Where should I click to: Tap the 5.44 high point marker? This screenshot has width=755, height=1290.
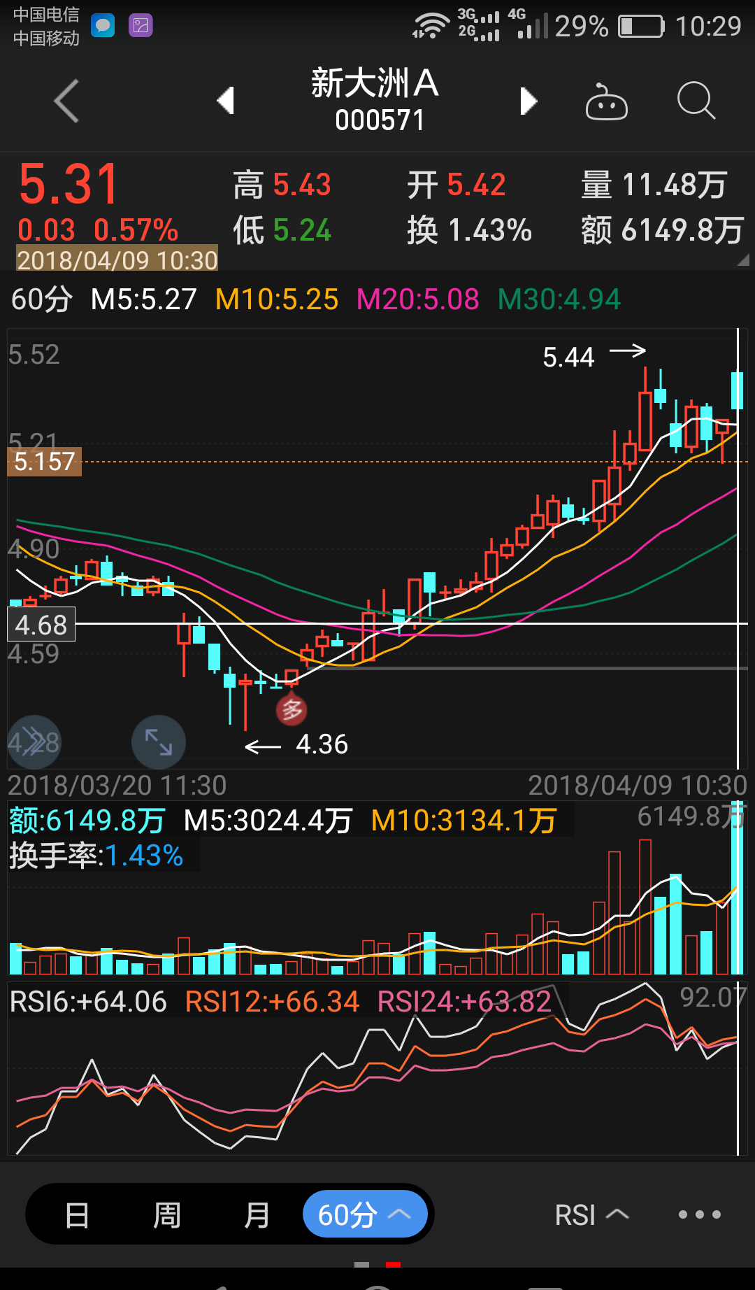coord(594,356)
